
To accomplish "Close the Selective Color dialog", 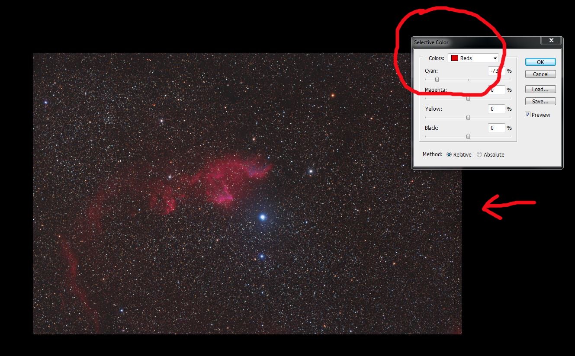I will click(x=551, y=40).
